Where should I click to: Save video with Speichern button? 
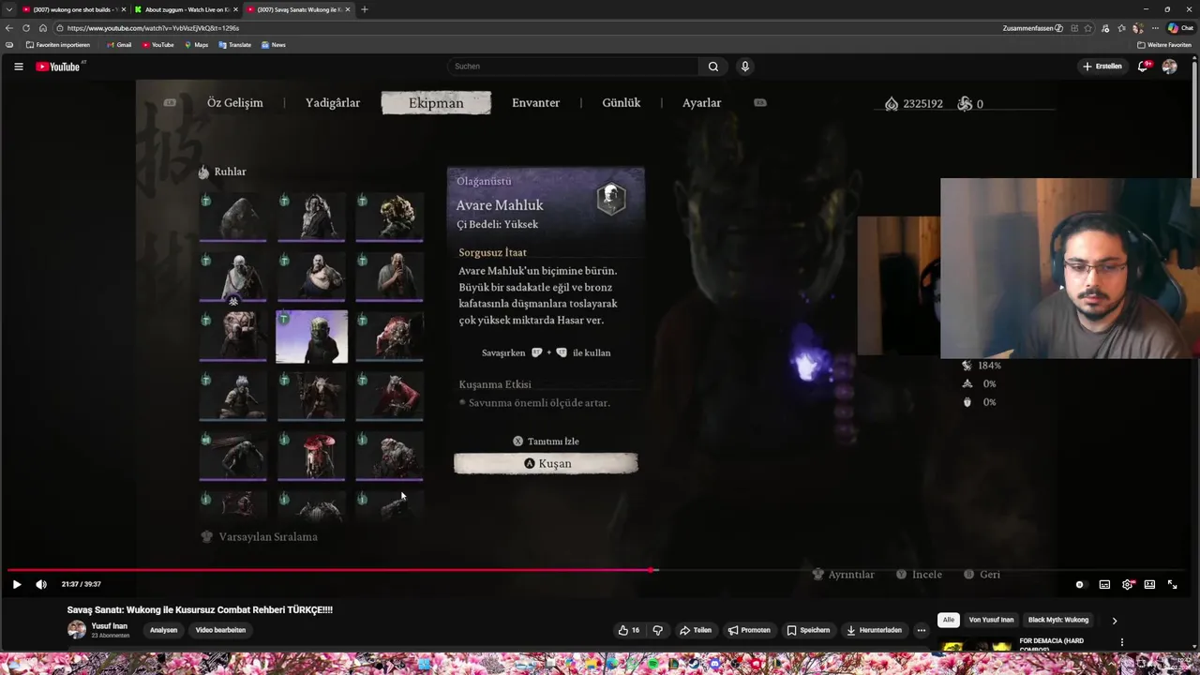pos(808,630)
